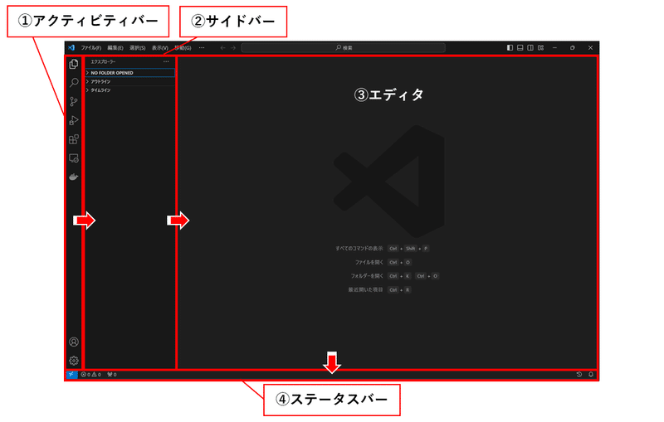664x422 pixels.
Task: Expand the タイムライン section
Action: (x=130, y=90)
